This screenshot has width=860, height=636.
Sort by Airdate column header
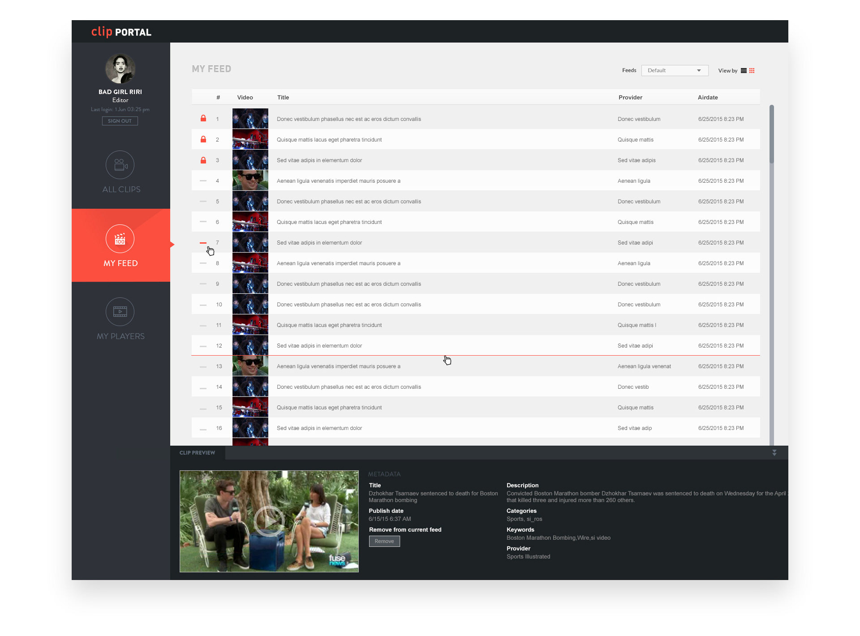click(x=708, y=97)
